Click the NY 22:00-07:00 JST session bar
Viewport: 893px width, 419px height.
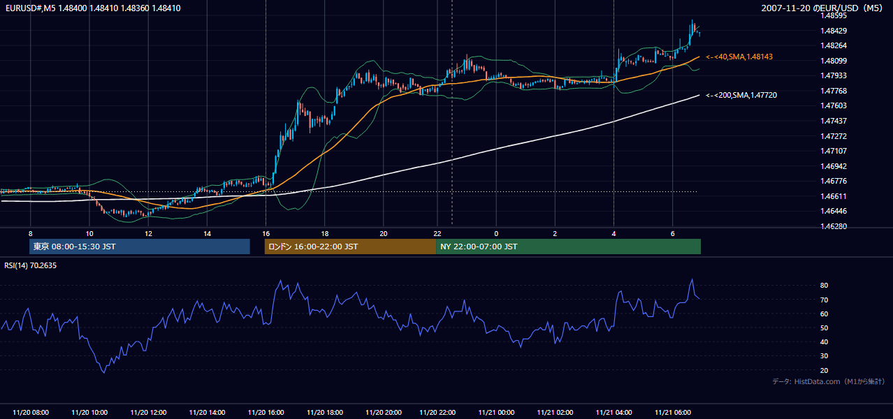point(568,247)
